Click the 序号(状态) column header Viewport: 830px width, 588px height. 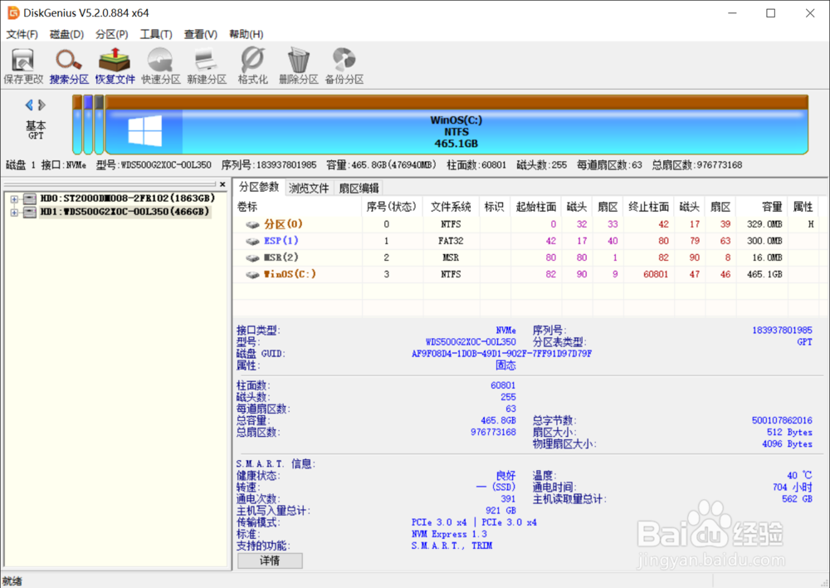(x=391, y=207)
